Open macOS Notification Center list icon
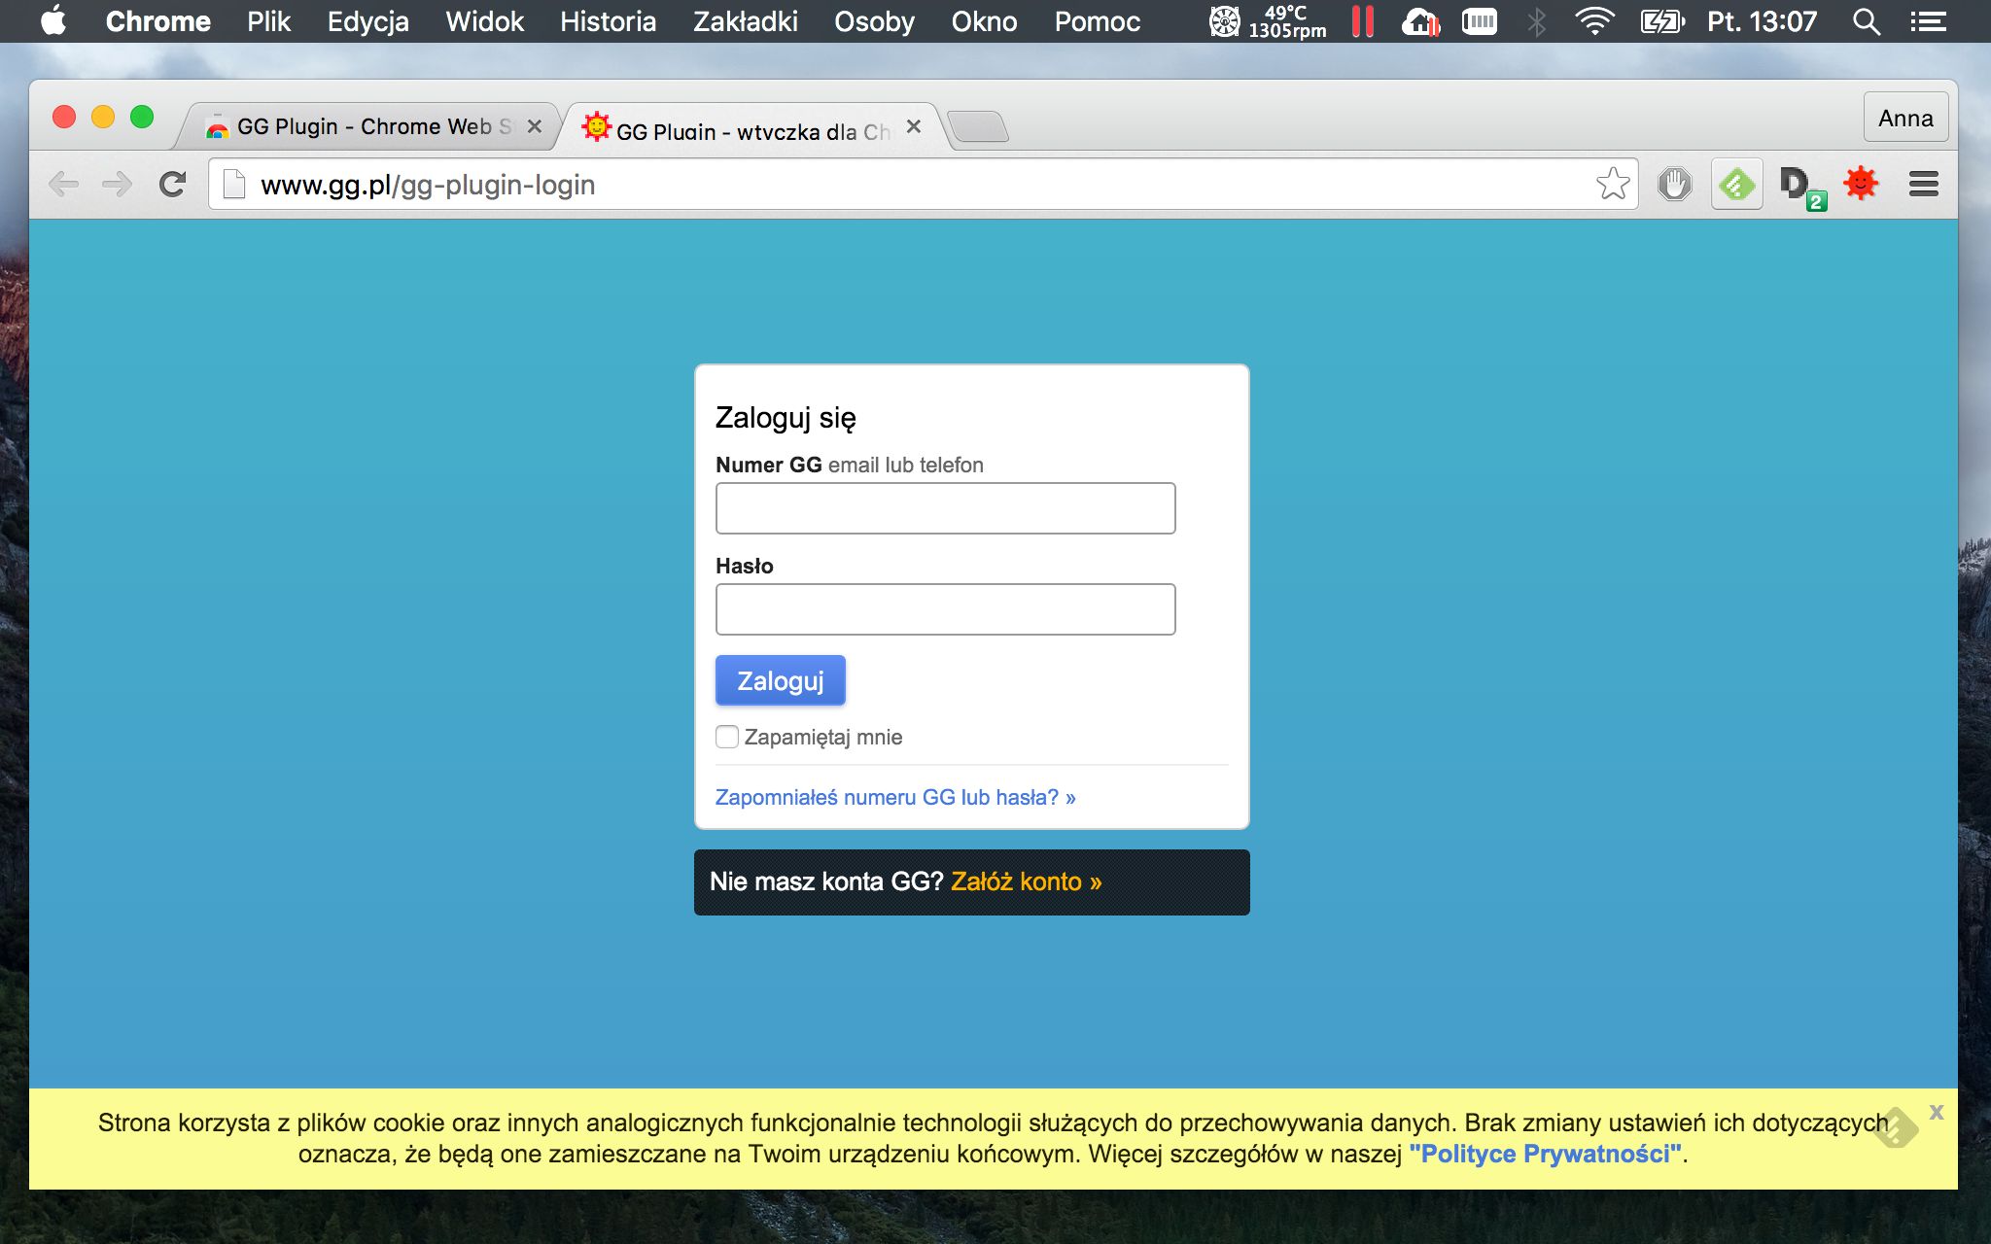The height and width of the screenshot is (1244, 1991). [x=1927, y=21]
